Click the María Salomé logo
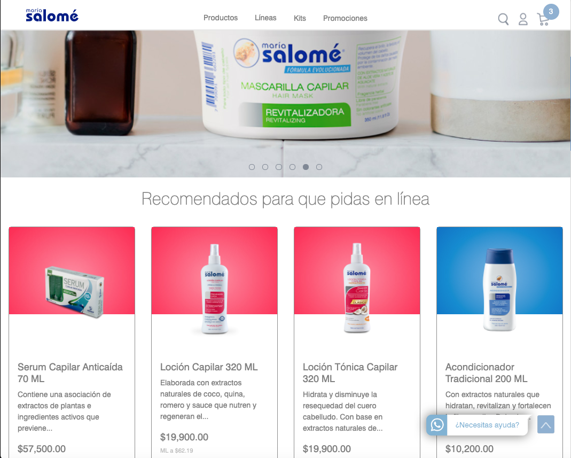571x458 pixels. (x=52, y=15)
